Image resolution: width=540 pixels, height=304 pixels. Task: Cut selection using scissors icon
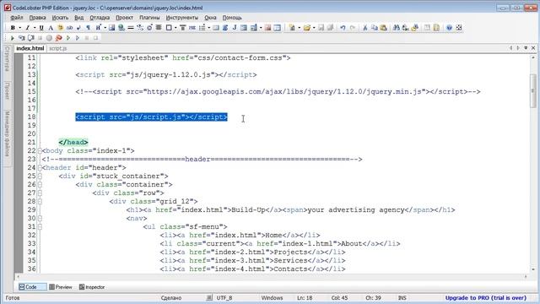tap(365, 28)
